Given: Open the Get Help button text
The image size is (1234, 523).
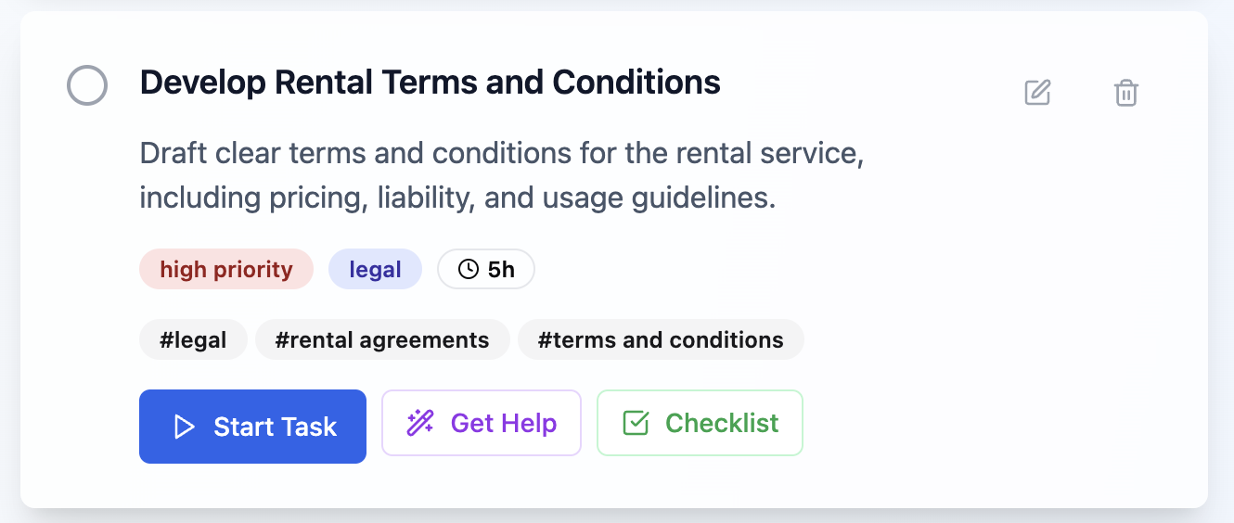Looking at the screenshot, I should (504, 423).
